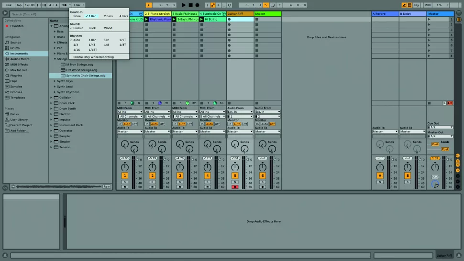Set Shaker track monitor to Auto

pyautogui.click(x=265, y=124)
